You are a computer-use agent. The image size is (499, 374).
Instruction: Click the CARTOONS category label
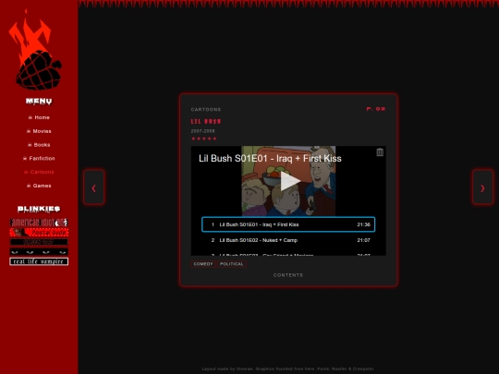[x=206, y=109]
